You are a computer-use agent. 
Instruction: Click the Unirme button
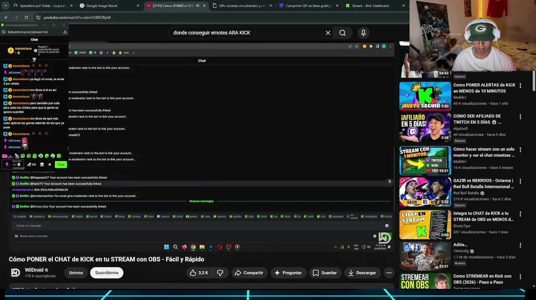[76, 273]
